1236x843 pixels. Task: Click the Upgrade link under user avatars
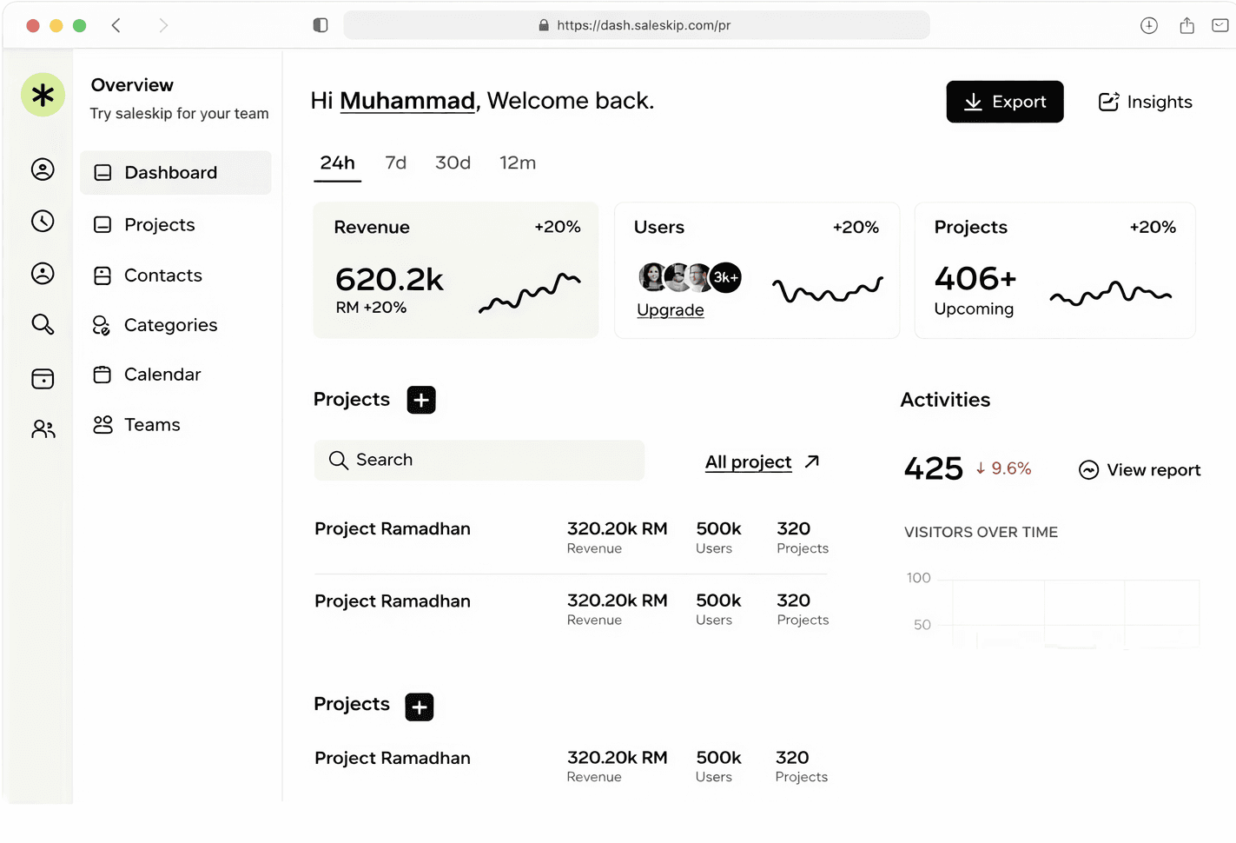tap(670, 309)
